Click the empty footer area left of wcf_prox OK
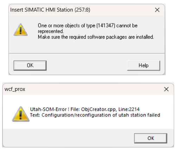 click(x=69, y=138)
